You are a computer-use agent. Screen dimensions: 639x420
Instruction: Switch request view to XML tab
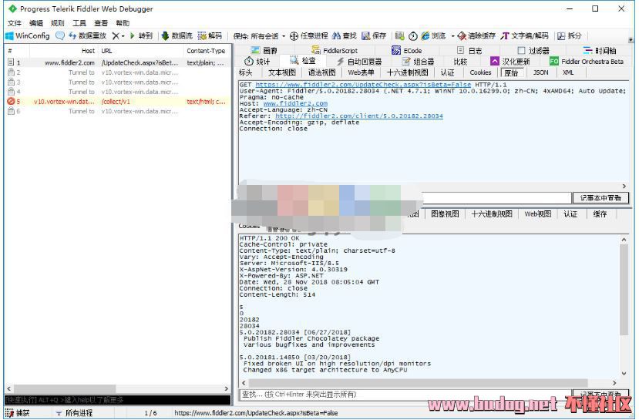tap(568, 72)
